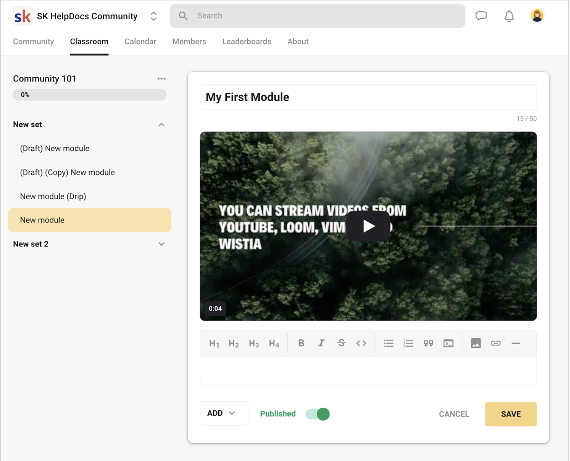Image resolution: width=570 pixels, height=461 pixels.
Task: Apply italic text formatting
Action: click(321, 343)
